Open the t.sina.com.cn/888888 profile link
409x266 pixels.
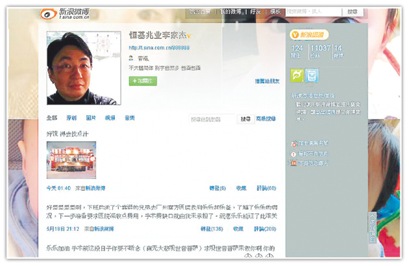159,48
